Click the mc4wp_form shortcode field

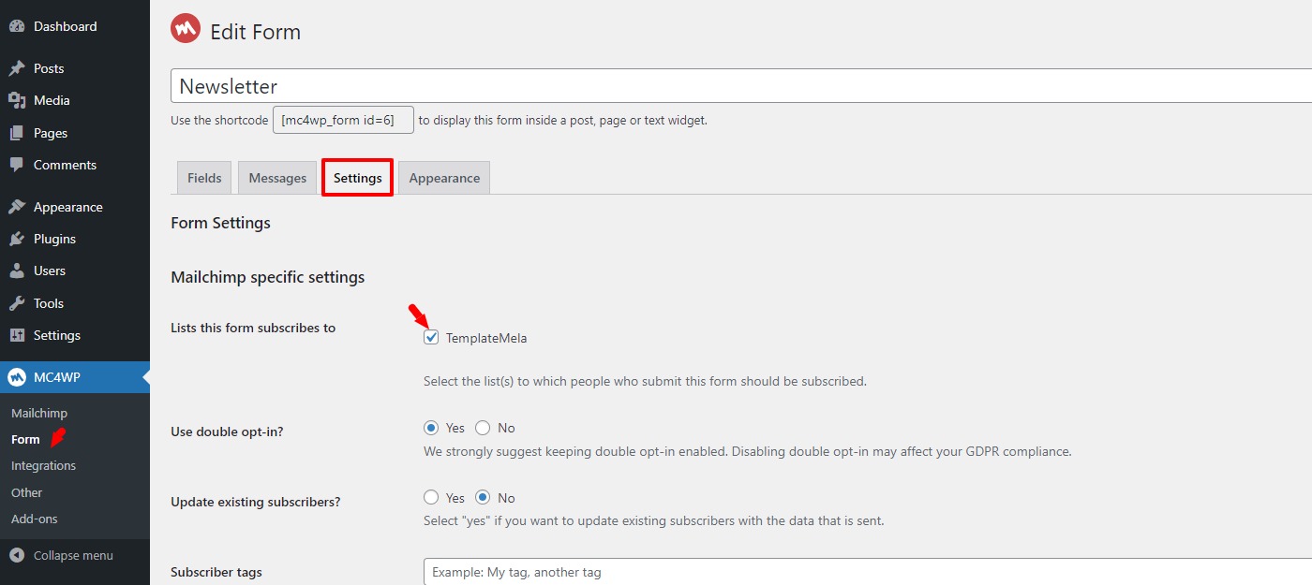pos(343,120)
